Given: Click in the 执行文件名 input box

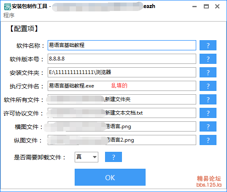Looking at the screenshot, I should coord(122,86).
